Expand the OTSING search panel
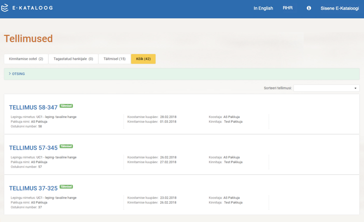Image resolution: width=364 pixels, height=222 pixels. coord(17,74)
